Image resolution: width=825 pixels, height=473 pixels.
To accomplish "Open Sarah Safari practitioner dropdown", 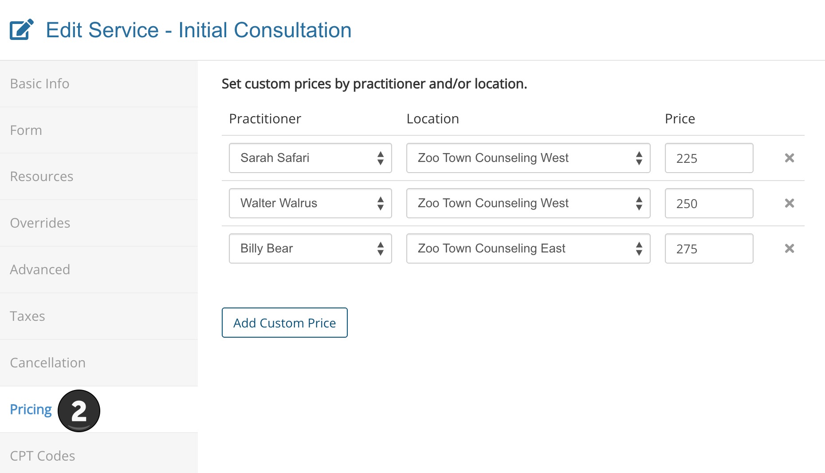I will pos(310,158).
